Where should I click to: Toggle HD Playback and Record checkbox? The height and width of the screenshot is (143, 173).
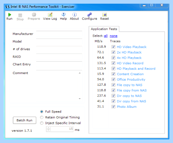click(x=113, y=69)
